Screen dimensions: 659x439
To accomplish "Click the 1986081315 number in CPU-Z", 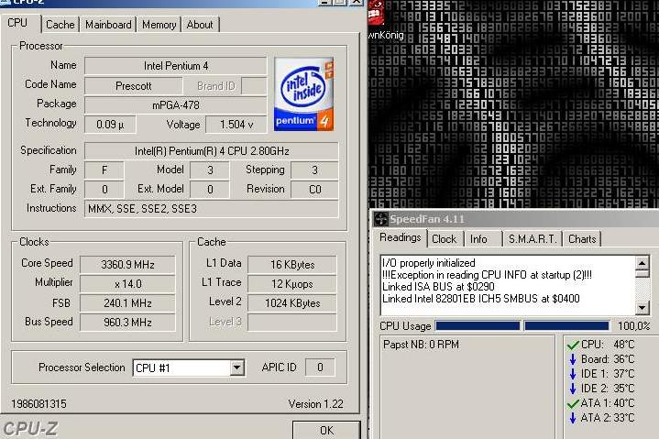I will tap(38, 404).
